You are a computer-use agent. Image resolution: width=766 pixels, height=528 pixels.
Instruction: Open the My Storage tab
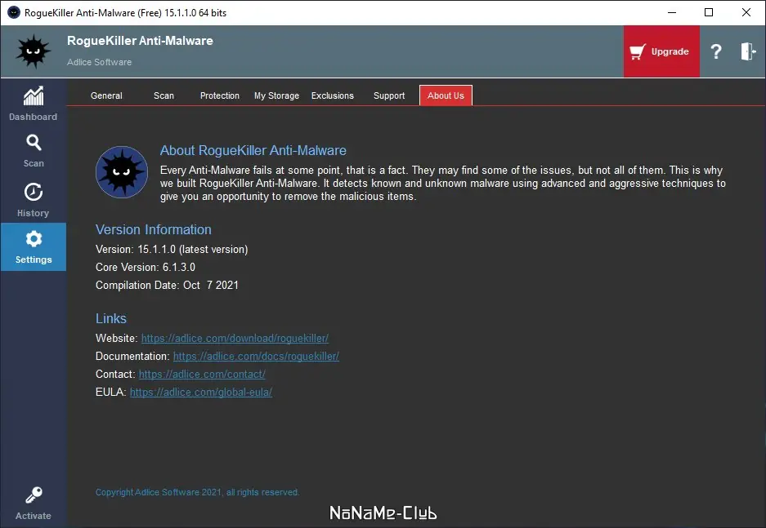click(276, 95)
